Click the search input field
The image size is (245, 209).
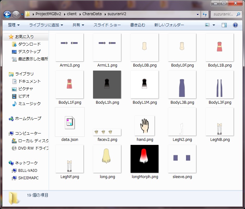(x=223, y=14)
